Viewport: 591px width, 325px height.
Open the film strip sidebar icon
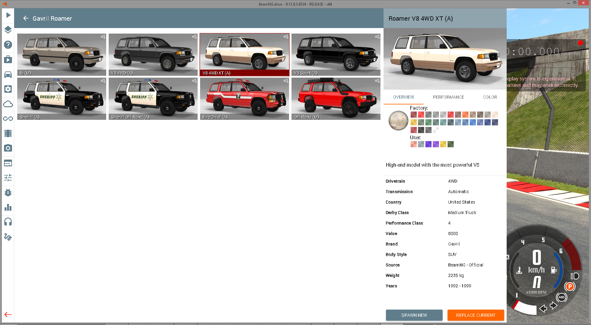click(x=8, y=133)
